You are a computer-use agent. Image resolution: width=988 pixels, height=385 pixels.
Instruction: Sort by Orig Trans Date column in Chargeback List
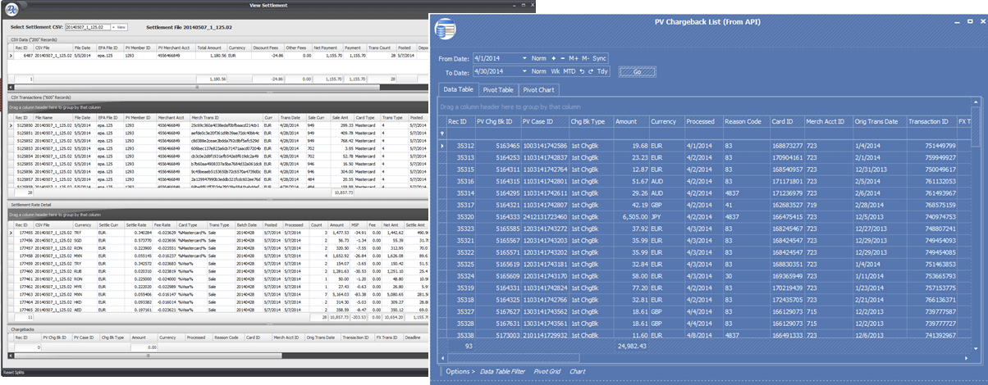click(879, 121)
